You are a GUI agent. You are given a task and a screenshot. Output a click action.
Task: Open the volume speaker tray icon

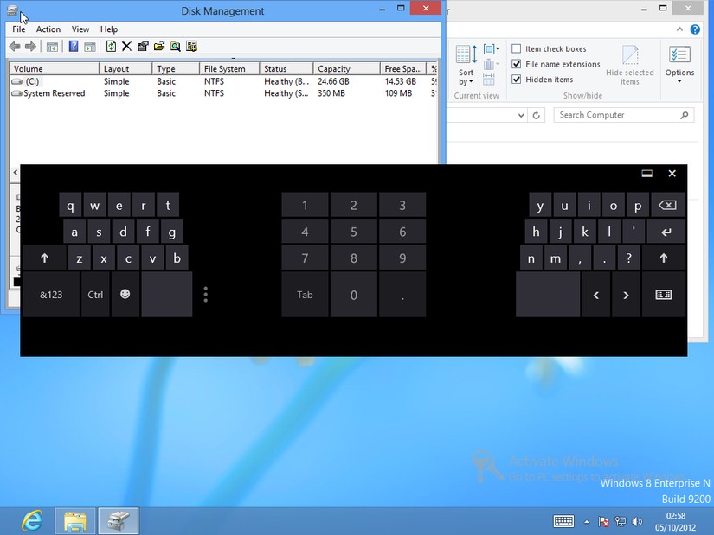coord(638,522)
